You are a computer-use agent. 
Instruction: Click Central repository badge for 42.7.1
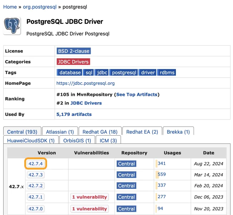point(126,197)
